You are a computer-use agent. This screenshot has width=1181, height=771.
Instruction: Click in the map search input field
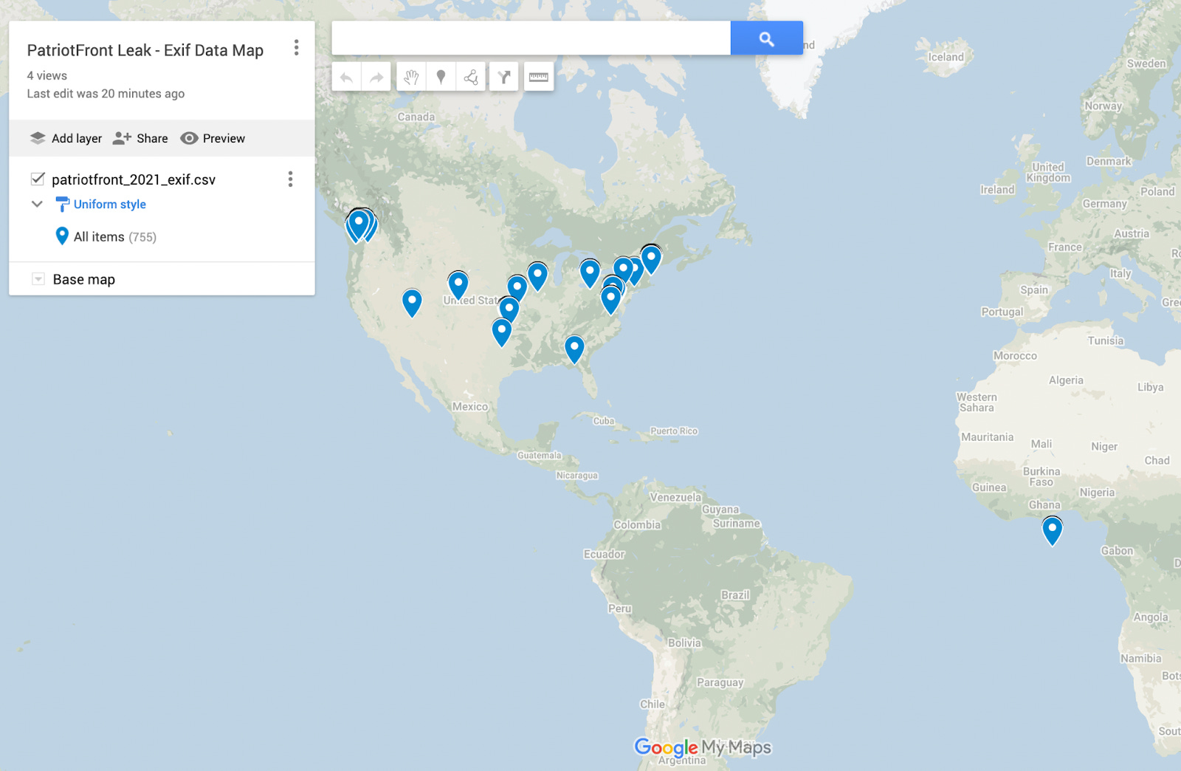530,38
